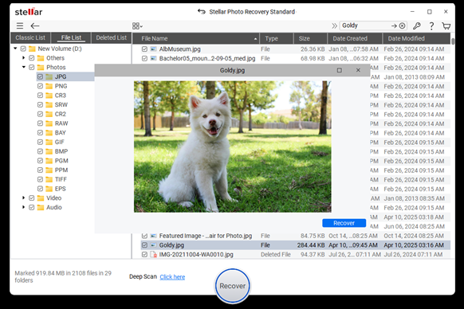
Task: Sort by the Date Modified column header
Action: (416, 38)
